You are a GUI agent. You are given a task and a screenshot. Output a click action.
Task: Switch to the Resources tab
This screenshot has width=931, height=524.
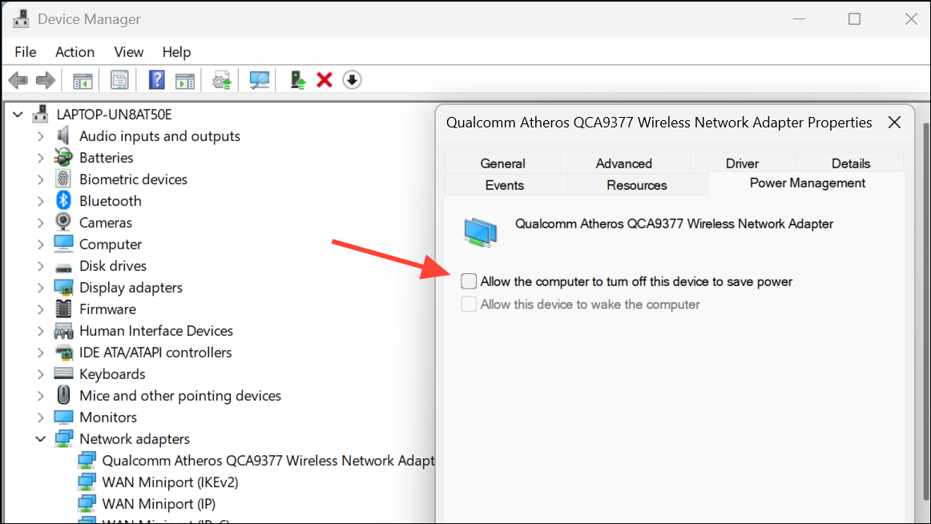(636, 185)
